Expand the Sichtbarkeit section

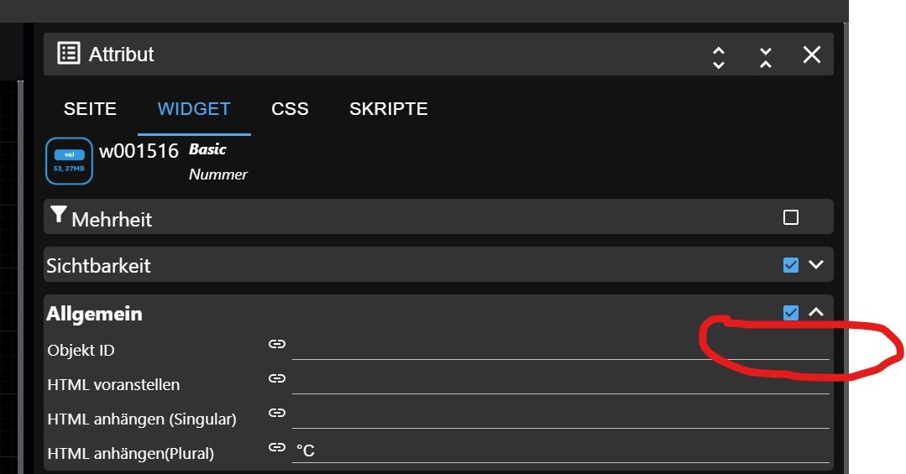coord(816,265)
